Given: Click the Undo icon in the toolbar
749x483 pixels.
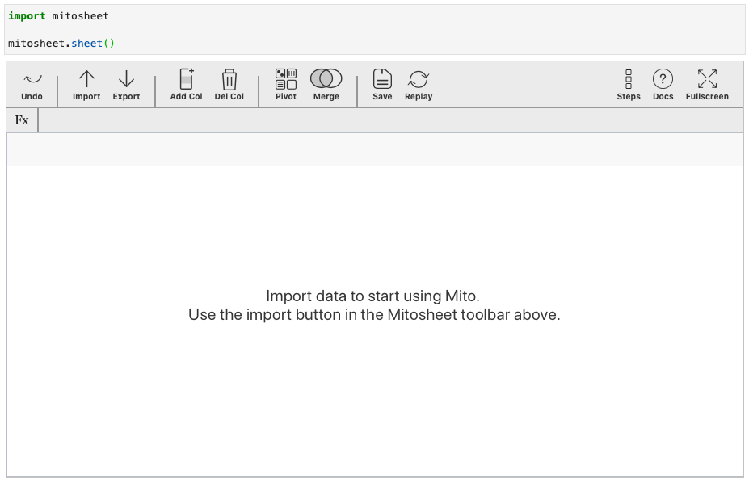Looking at the screenshot, I should click(32, 79).
